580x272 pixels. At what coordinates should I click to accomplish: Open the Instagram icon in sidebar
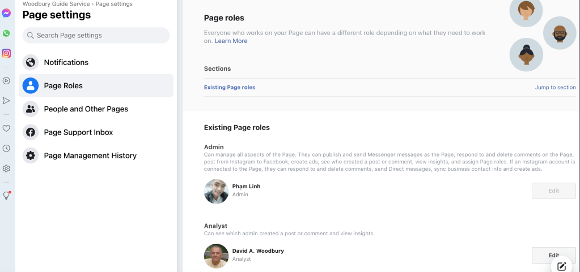click(6, 54)
